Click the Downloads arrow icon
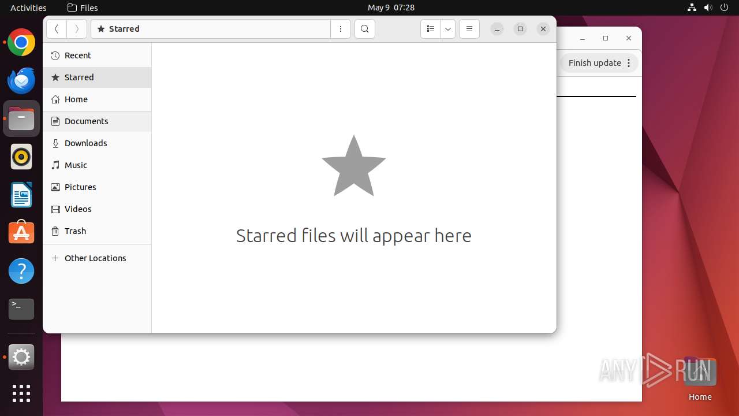 [x=55, y=143]
